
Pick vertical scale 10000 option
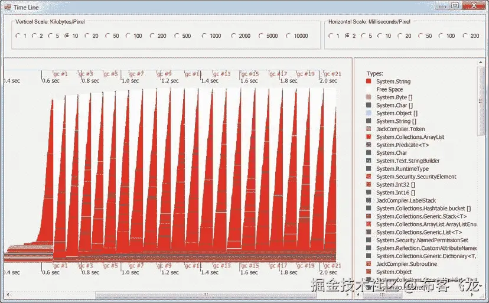288,35
